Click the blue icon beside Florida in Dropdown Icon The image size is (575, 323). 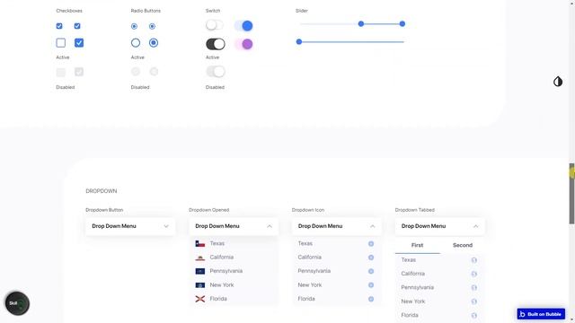(371, 299)
